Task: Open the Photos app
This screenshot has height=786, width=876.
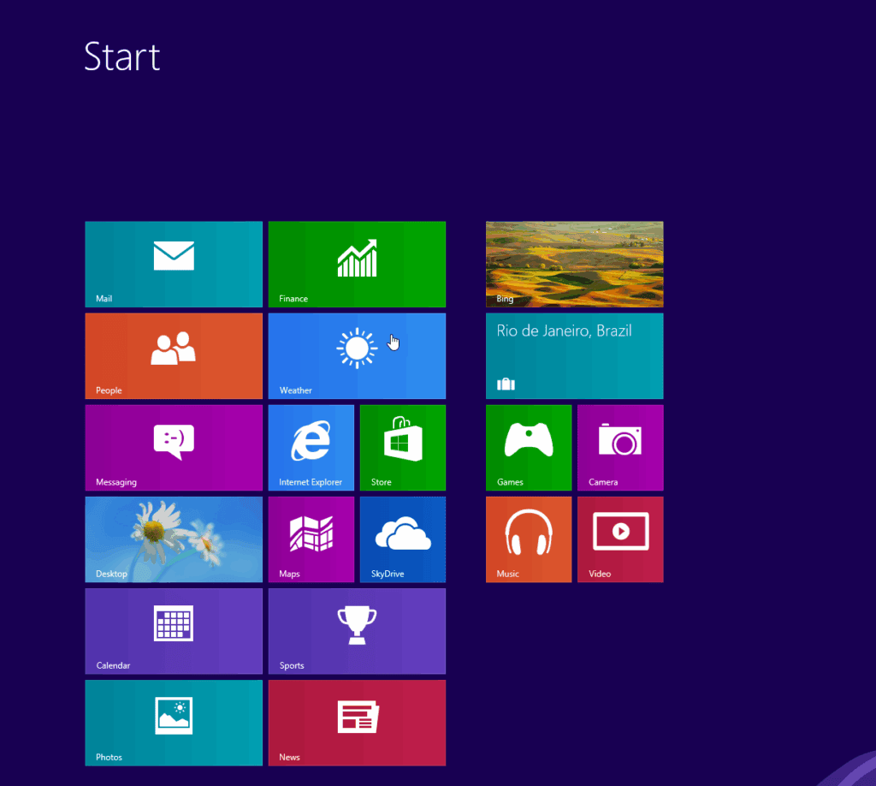Action: (173, 722)
